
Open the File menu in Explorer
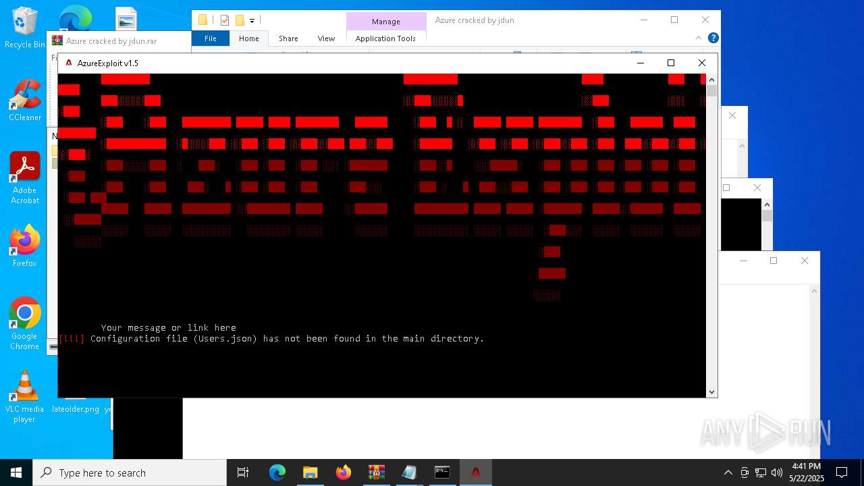point(211,38)
